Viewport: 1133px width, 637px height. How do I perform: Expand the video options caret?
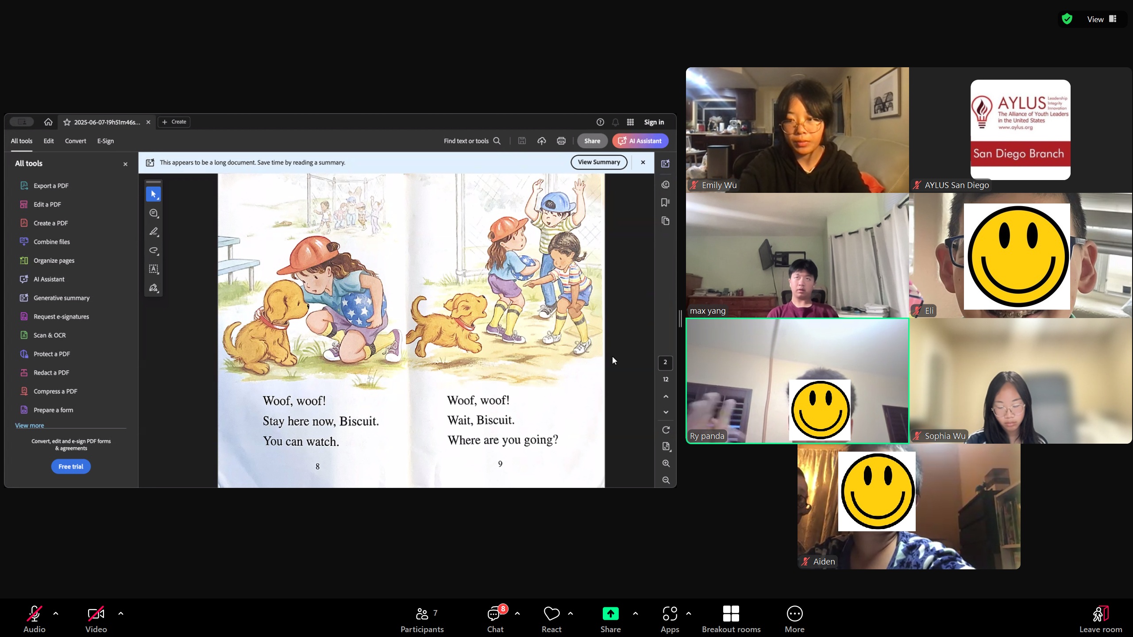[121, 614]
